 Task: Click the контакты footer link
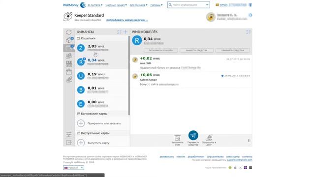point(247,156)
